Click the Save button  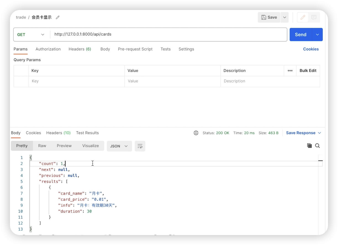click(x=269, y=17)
